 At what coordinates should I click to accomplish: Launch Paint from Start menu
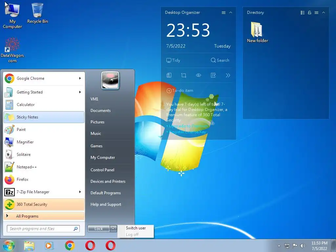[x=44, y=129]
